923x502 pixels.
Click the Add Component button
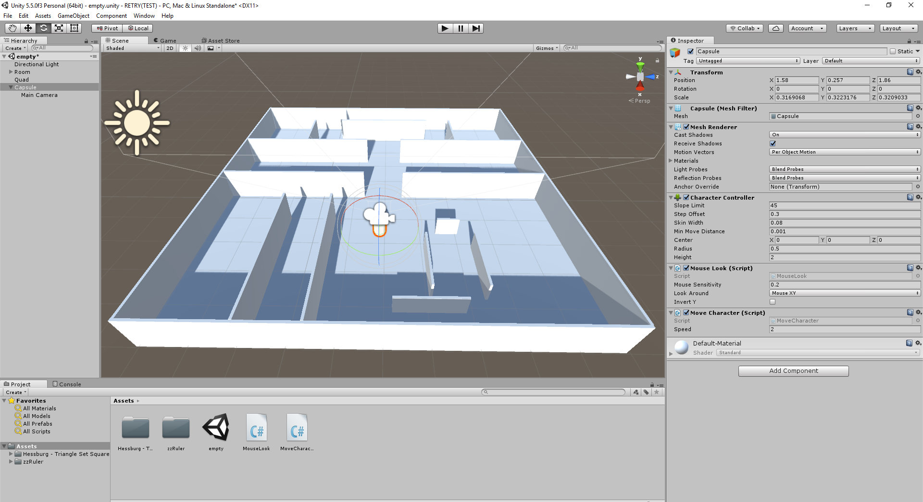pyautogui.click(x=794, y=371)
